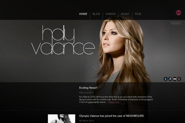Go to the HOME nav item
Screen dimensions: 185x123
pyautogui.click(x=83, y=14)
